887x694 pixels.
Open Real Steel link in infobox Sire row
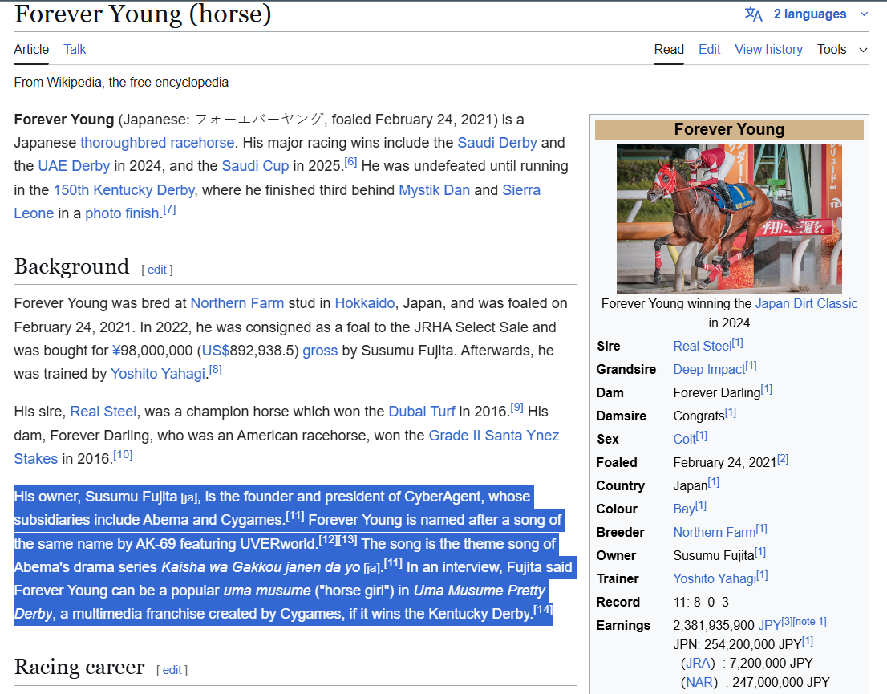702,347
